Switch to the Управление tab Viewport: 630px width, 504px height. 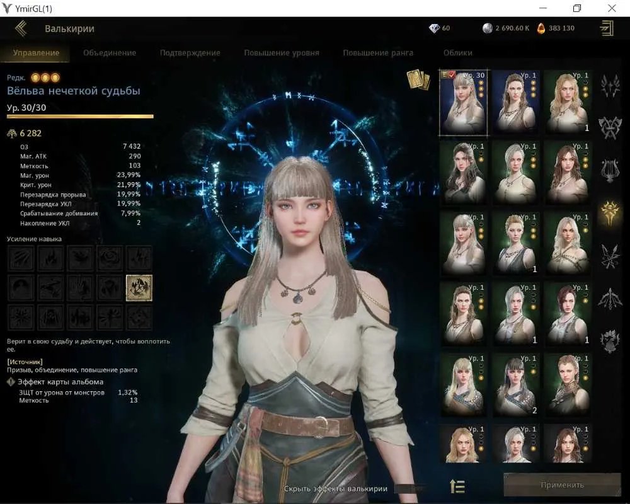36,53
